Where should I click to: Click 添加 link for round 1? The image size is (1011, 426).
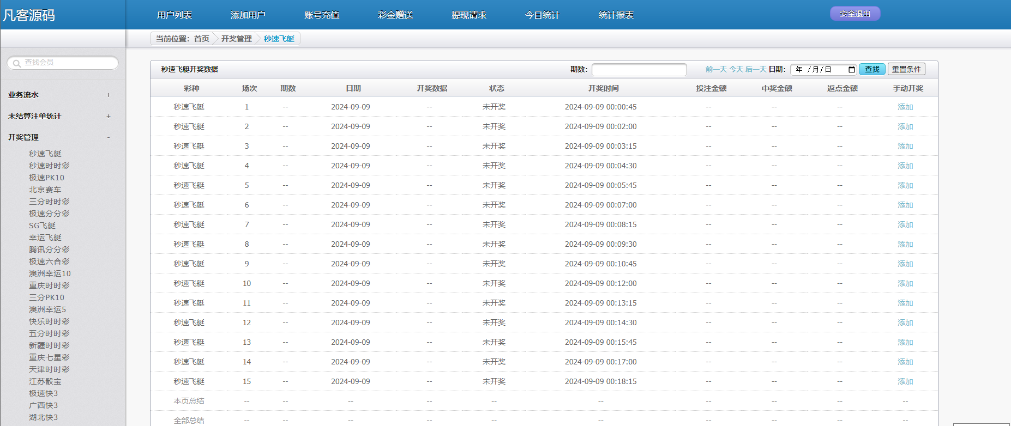(905, 107)
